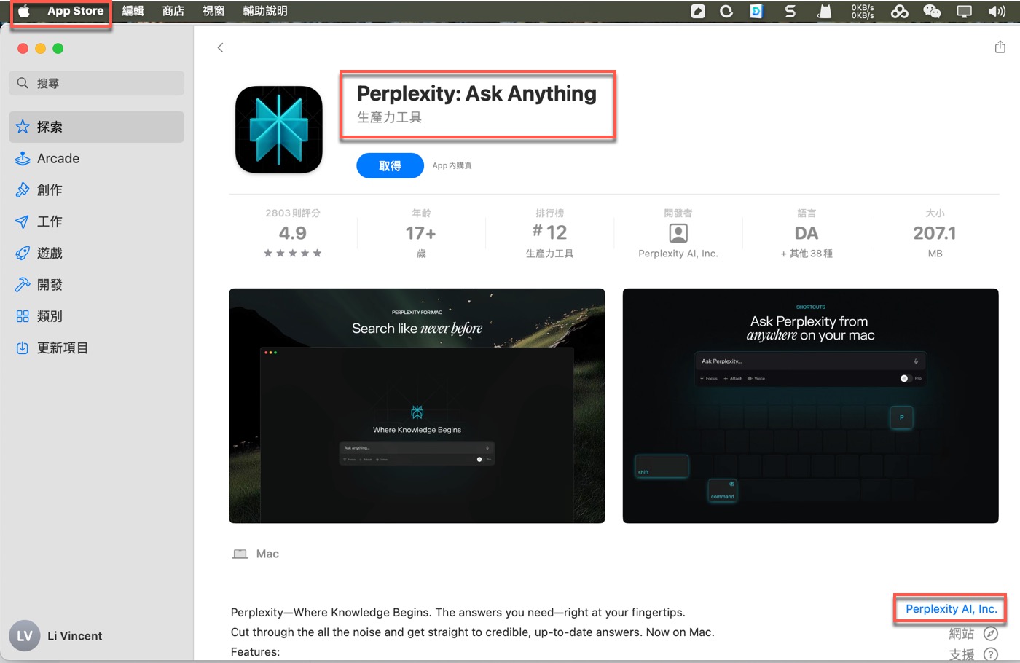The image size is (1020, 663).
Task: Click the display icon in menu bar
Action: click(964, 11)
